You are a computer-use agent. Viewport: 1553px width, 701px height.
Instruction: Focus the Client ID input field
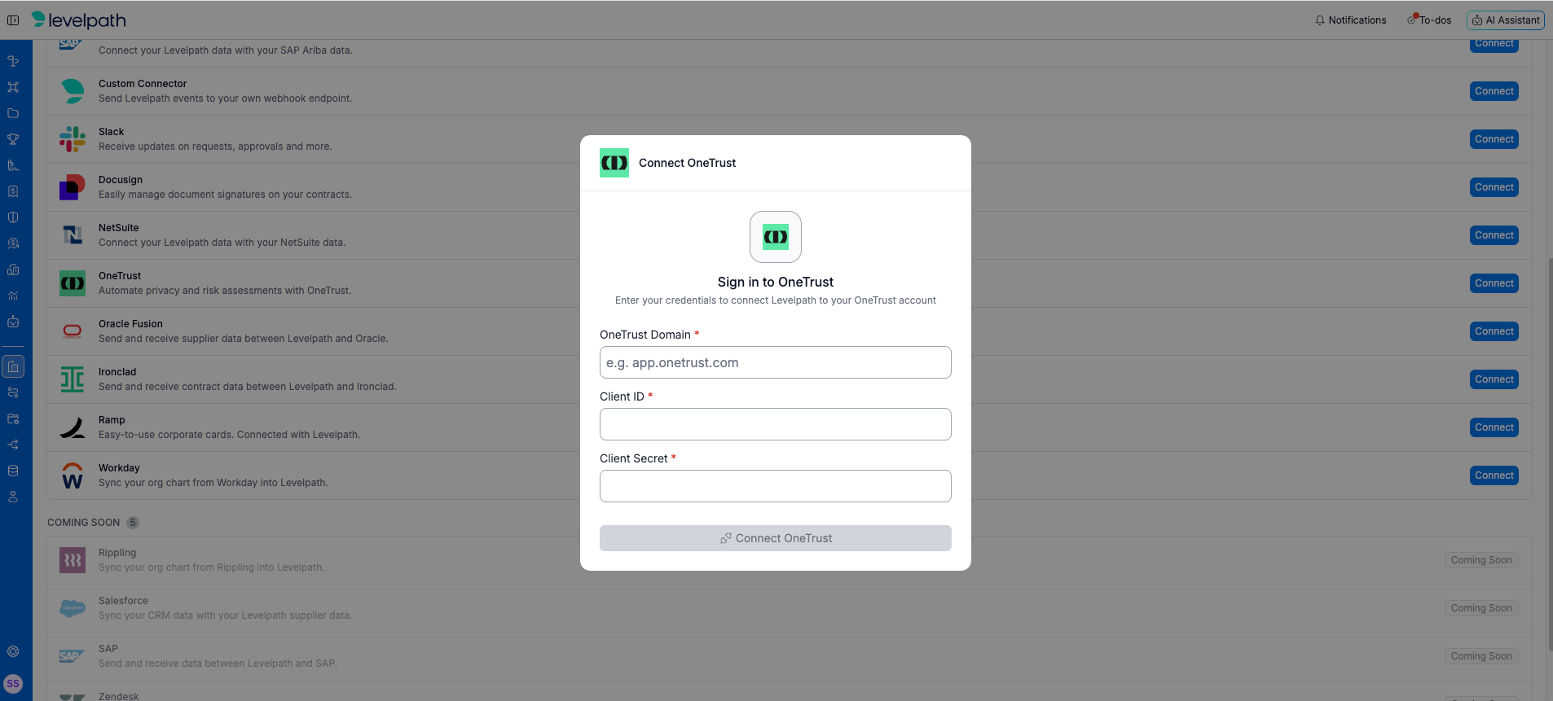776,424
